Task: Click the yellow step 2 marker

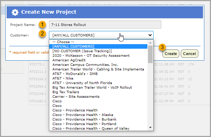Action: 43,34
